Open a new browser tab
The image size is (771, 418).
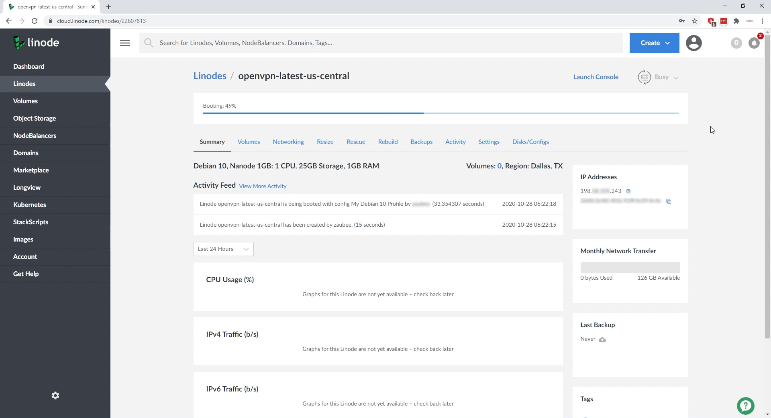coord(108,7)
